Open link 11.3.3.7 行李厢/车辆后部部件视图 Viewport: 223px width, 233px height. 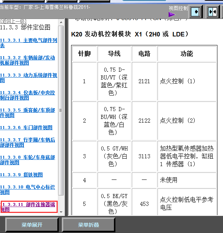pos(28,142)
